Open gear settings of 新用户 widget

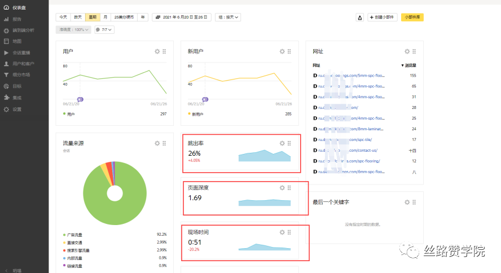pos(282,51)
